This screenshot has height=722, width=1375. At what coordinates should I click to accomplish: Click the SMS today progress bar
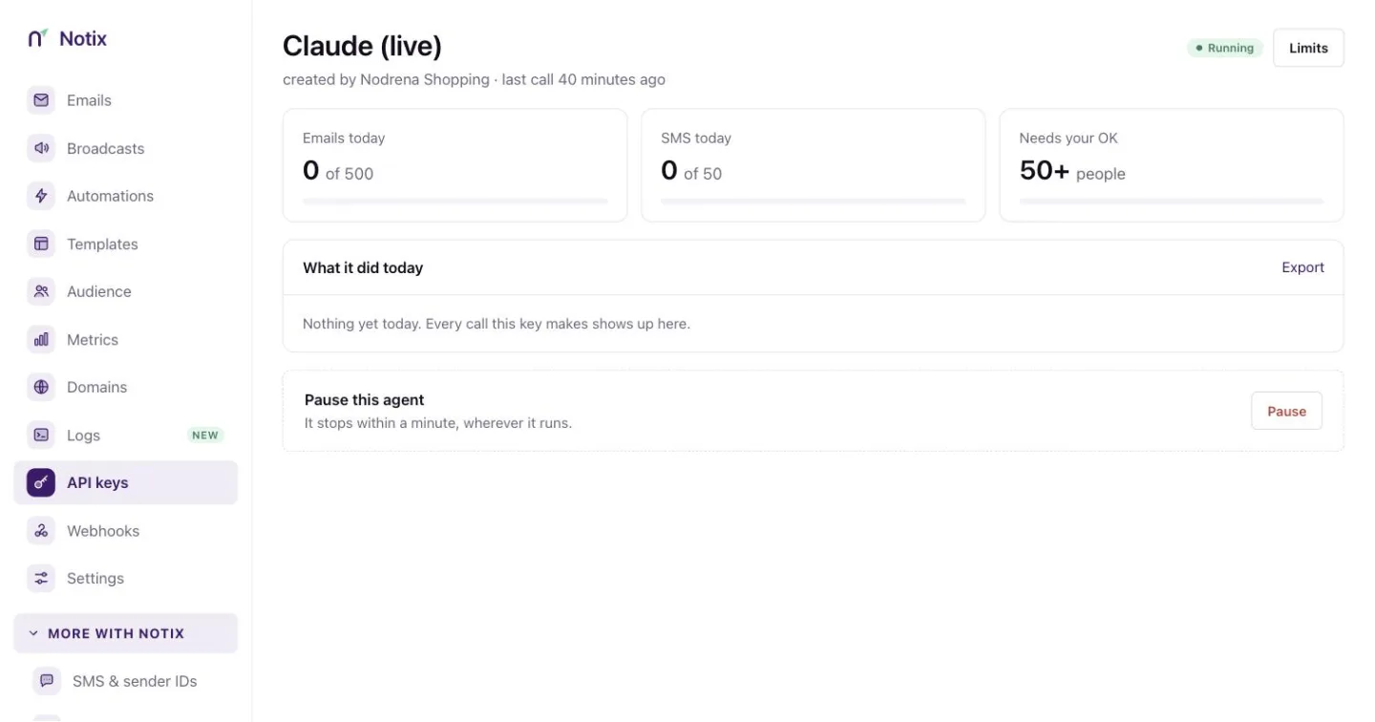point(813,202)
